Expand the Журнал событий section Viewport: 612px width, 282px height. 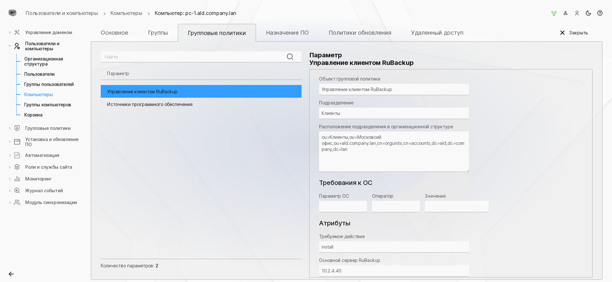tap(10, 191)
